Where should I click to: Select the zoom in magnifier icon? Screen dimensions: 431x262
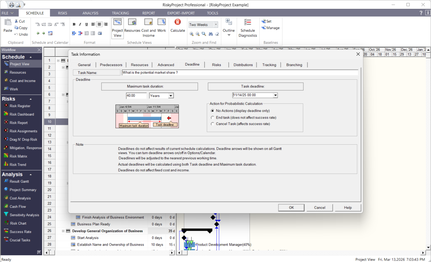[191, 34]
